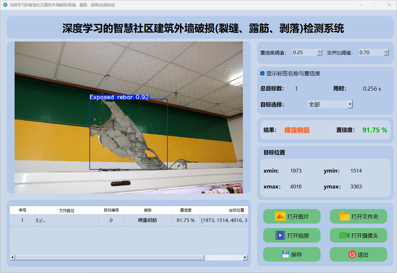Increase 交并比阈值 with the up arrow
The width and height of the screenshot is (397, 273).
point(386,51)
